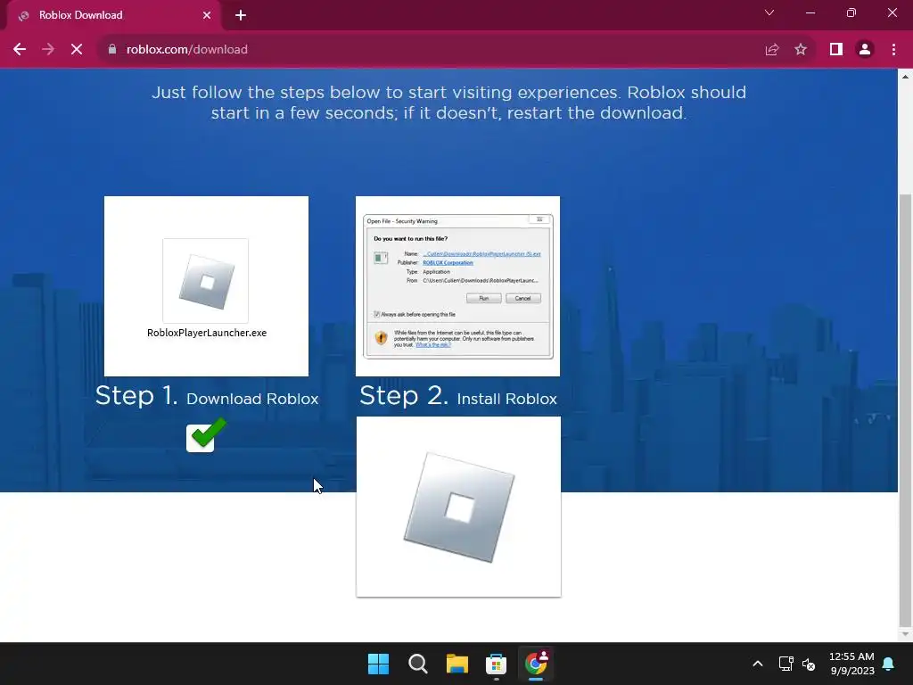
Task: Go back to the previous page
Action: 20,50
